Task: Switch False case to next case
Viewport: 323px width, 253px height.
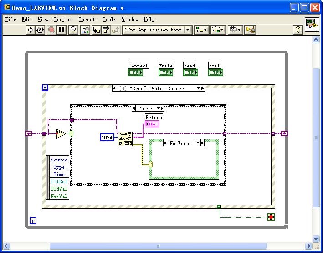Action: tap(162, 108)
